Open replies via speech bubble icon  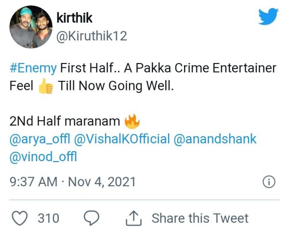(x=92, y=218)
